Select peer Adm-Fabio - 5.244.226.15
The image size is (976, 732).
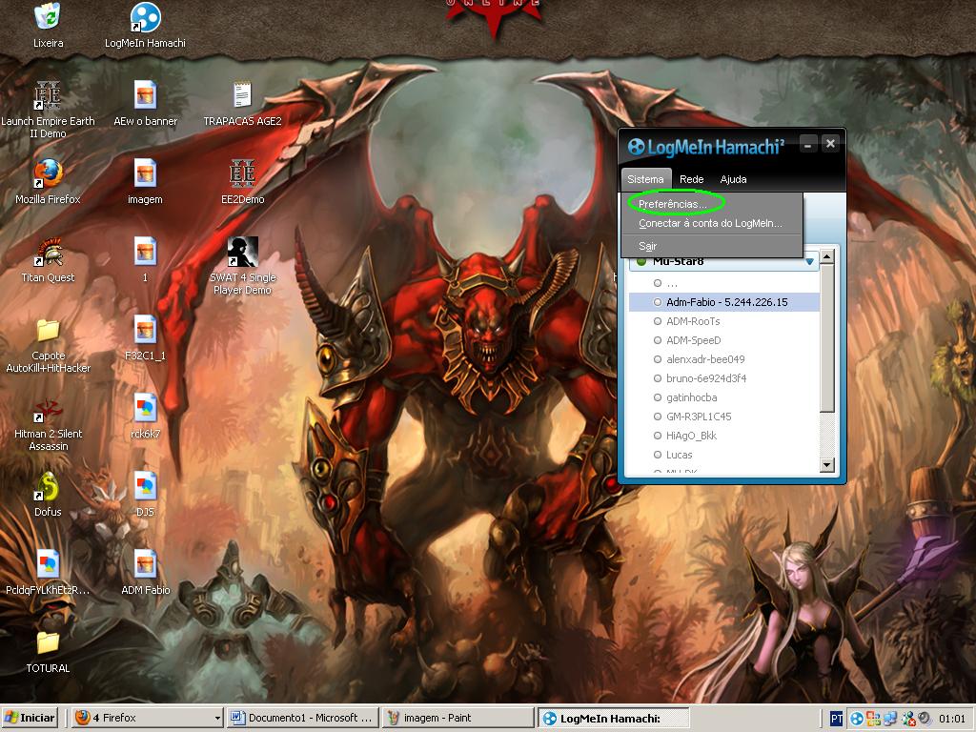click(x=726, y=302)
